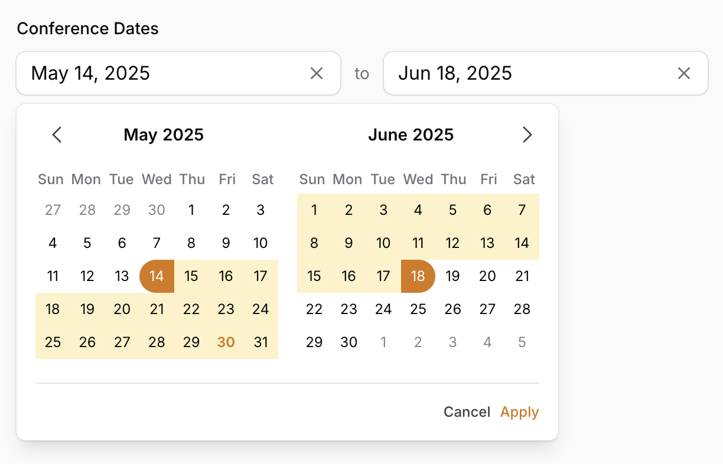Viewport: 723px width, 464px height.
Task: Click today's date May 30
Action: pyautogui.click(x=226, y=342)
